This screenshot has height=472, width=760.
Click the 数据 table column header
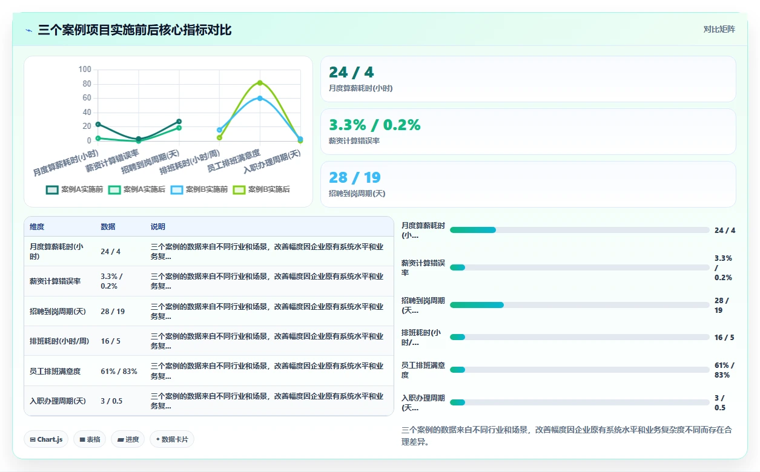[108, 226]
